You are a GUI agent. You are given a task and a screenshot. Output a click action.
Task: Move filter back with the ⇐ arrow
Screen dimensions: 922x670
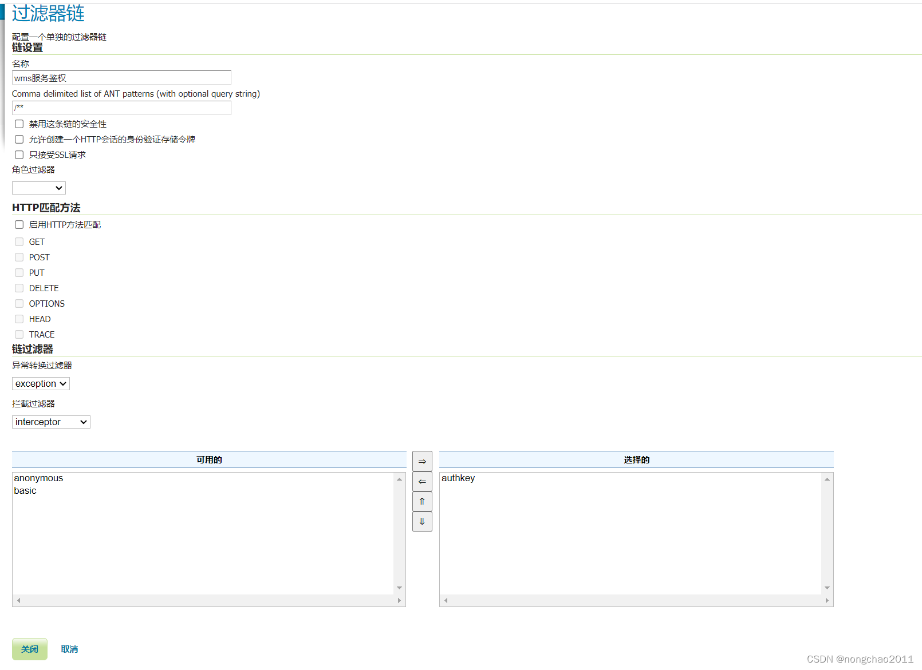[x=422, y=481]
